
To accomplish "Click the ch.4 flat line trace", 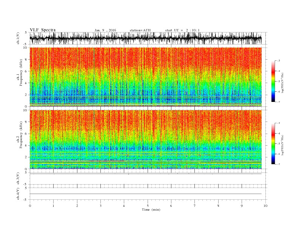I will [145, 194].
